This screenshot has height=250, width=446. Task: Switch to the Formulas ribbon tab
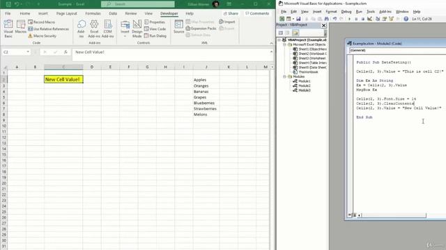click(93, 13)
